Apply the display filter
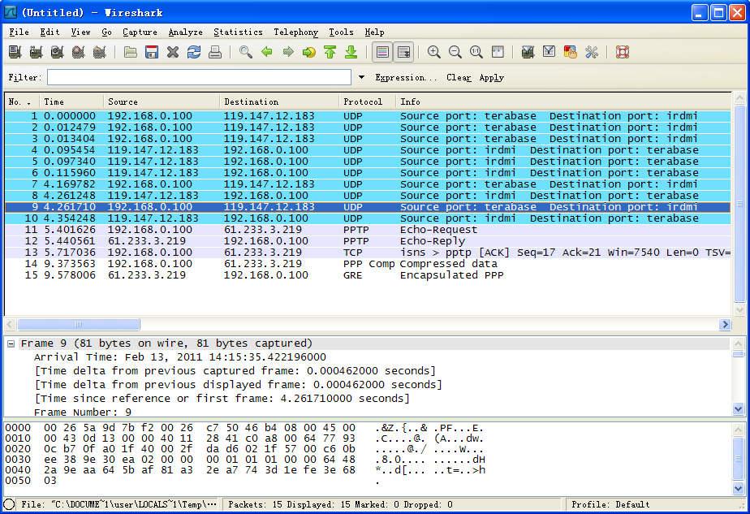The width and height of the screenshot is (750, 514). coord(492,77)
